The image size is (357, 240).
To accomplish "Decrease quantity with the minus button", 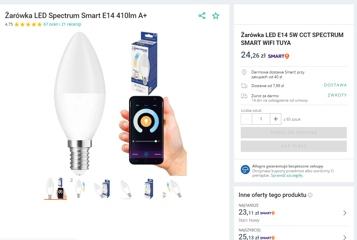I will pos(246,119).
